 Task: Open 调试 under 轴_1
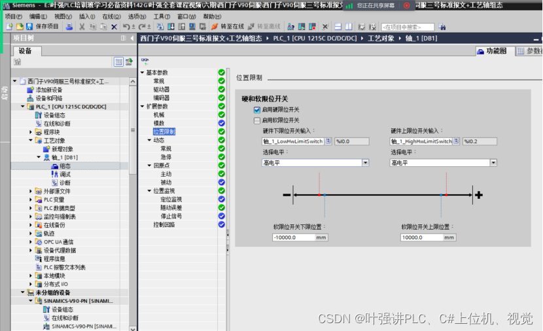click(x=65, y=174)
